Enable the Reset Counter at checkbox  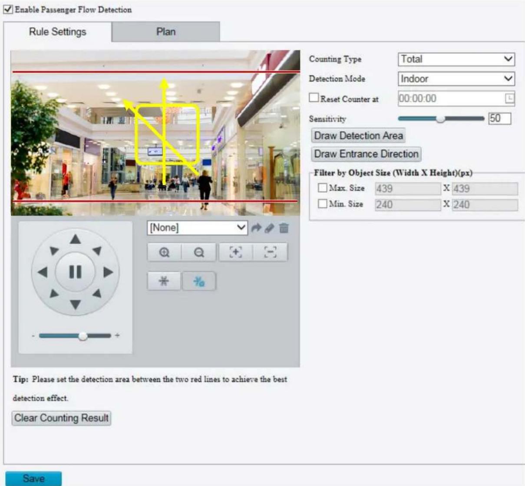coord(314,98)
